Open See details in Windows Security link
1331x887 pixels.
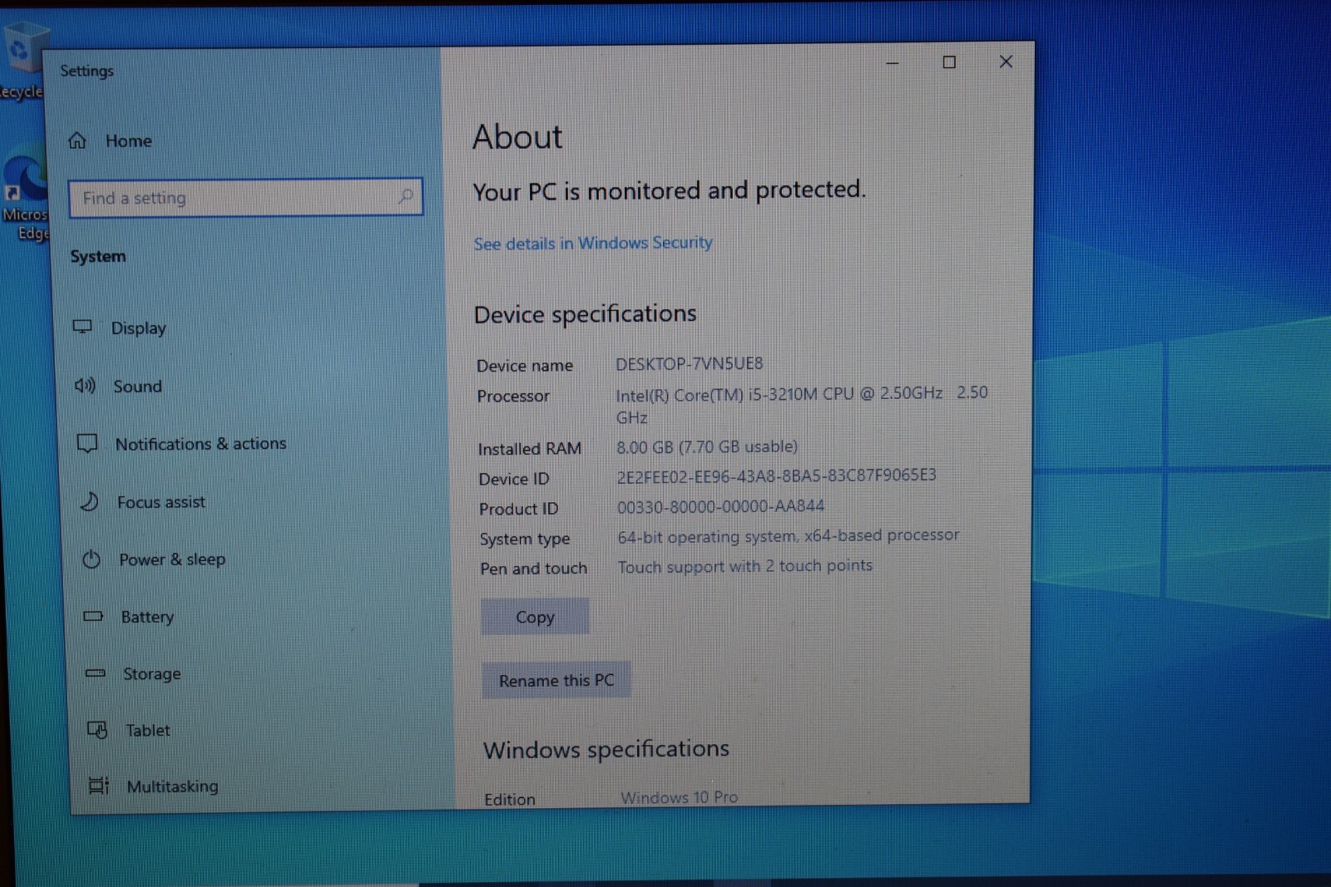pos(593,243)
